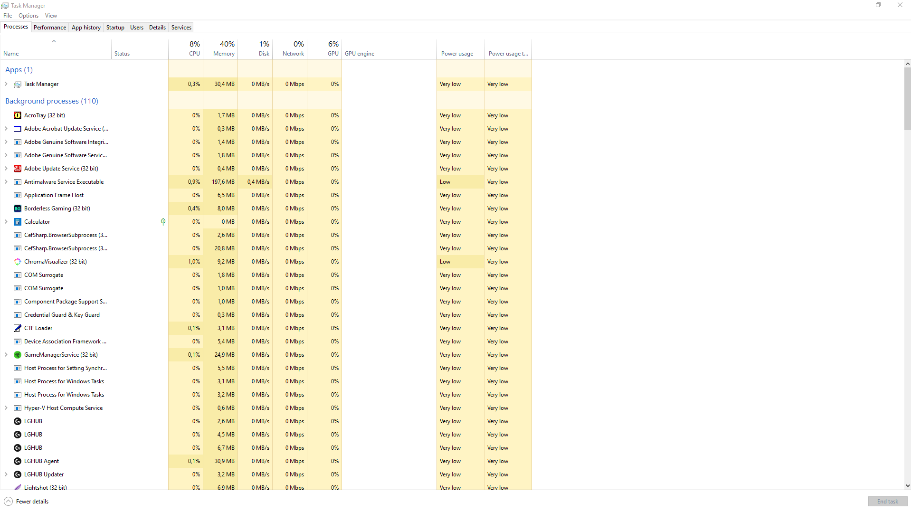911x512 pixels.
Task: Collapse view with Fewer details toggle
Action: pyautogui.click(x=27, y=502)
